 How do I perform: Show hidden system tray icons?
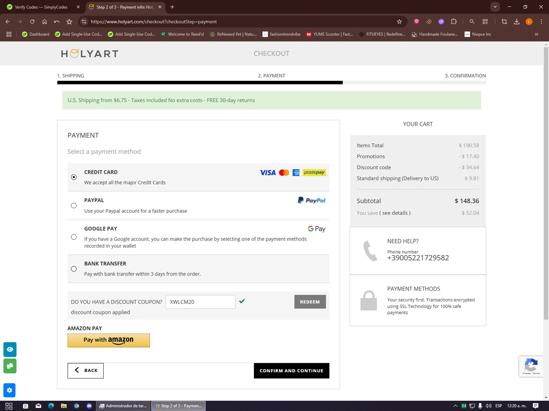pos(455,406)
